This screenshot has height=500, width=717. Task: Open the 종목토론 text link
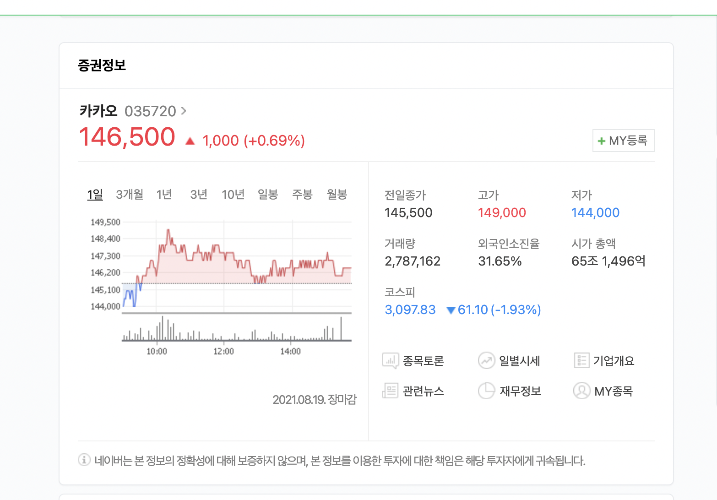point(423,361)
